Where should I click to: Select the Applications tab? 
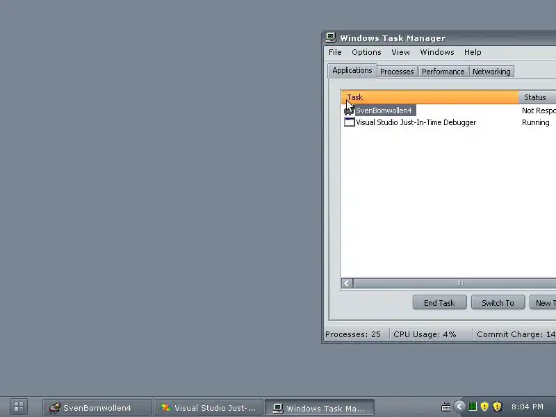(352, 71)
